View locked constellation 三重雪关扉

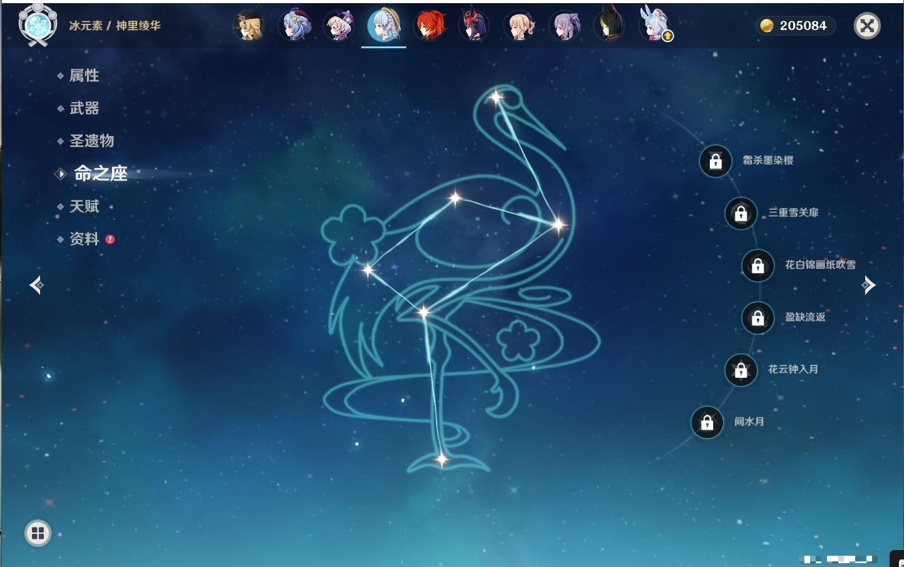[741, 213]
